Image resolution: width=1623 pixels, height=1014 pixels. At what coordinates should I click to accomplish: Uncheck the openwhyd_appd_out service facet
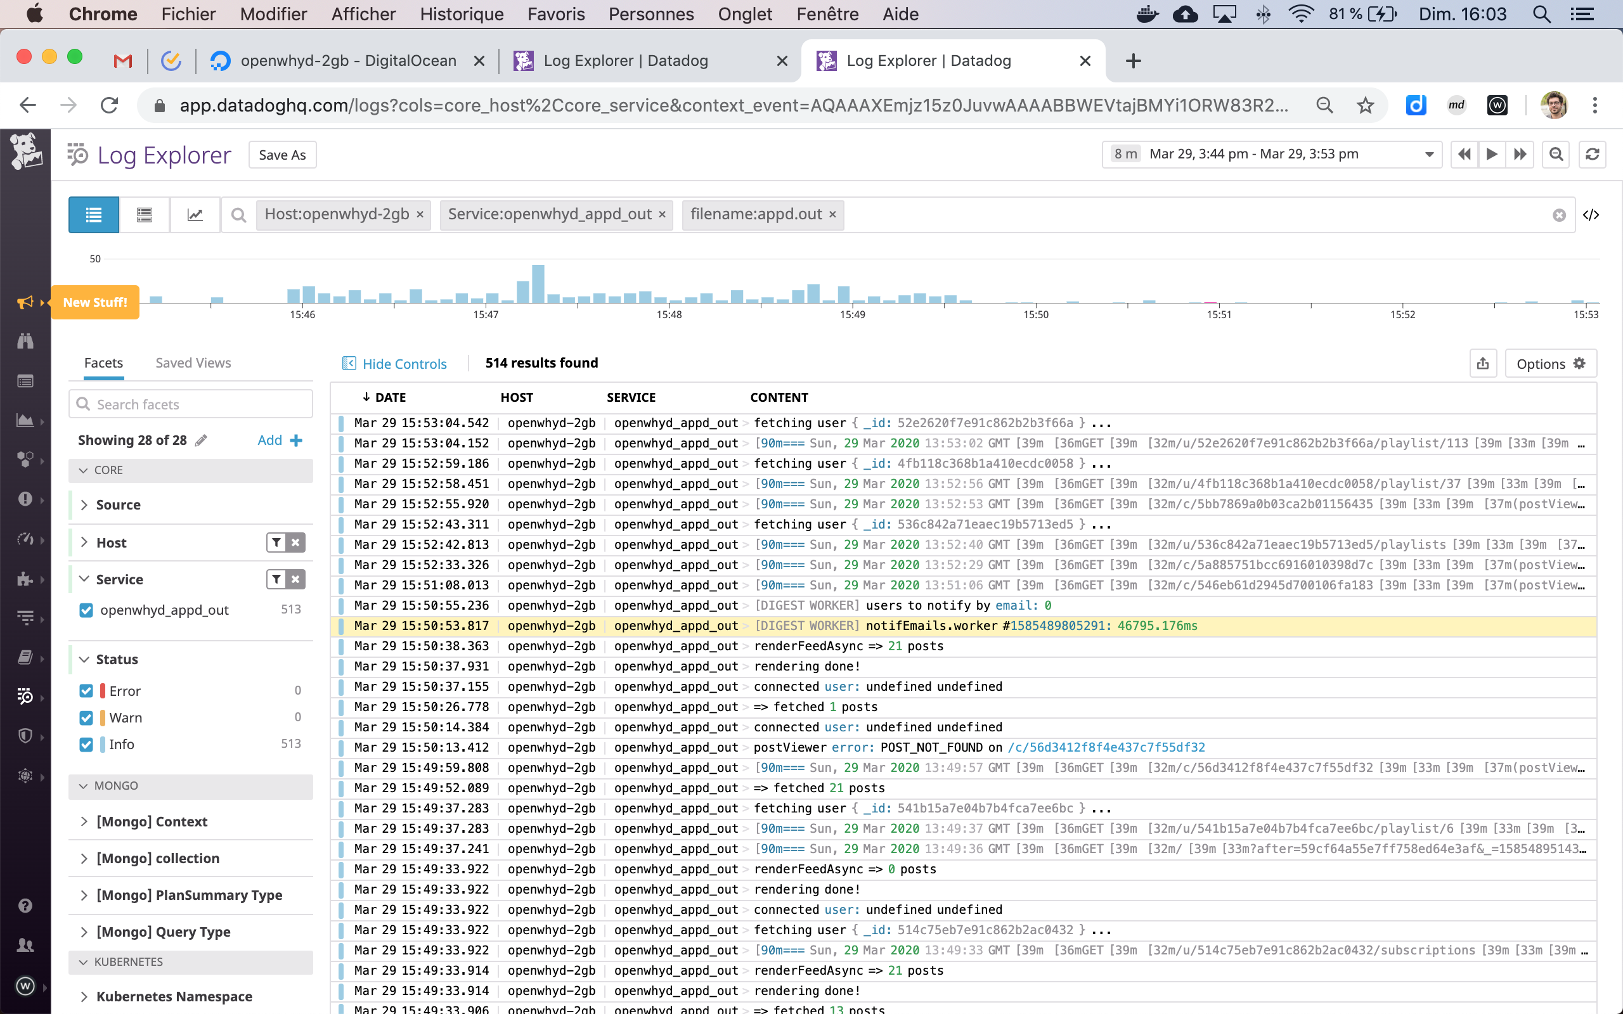86,610
